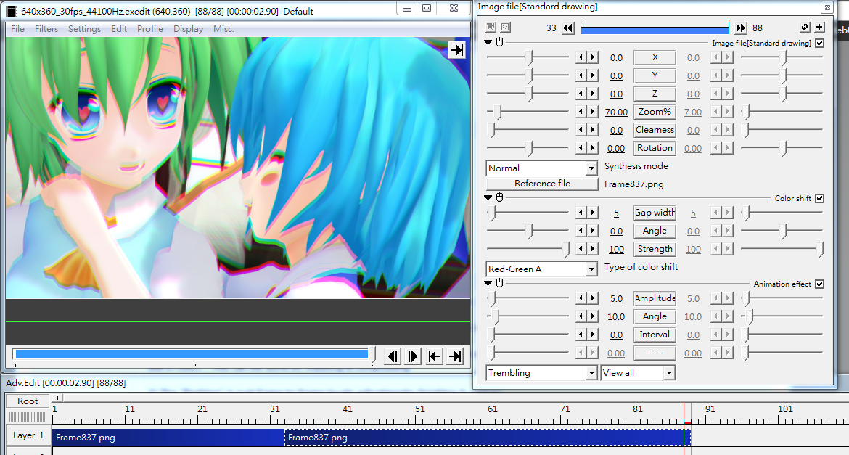The height and width of the screenshot is (455, 849).
Task: Increase left X value with right arrow
Action: (592, 57)
